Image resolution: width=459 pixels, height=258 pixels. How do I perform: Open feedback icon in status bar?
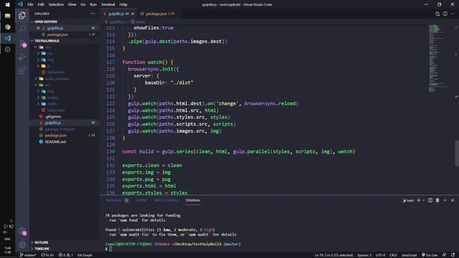pyautogui.click(x=445, y=255)
